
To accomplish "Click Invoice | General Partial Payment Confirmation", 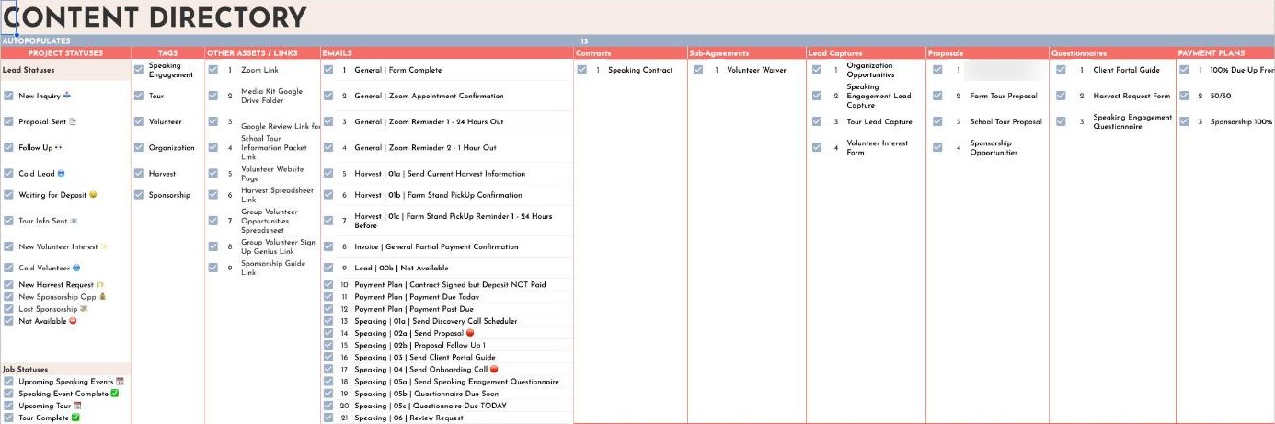I will coord(436,246).
